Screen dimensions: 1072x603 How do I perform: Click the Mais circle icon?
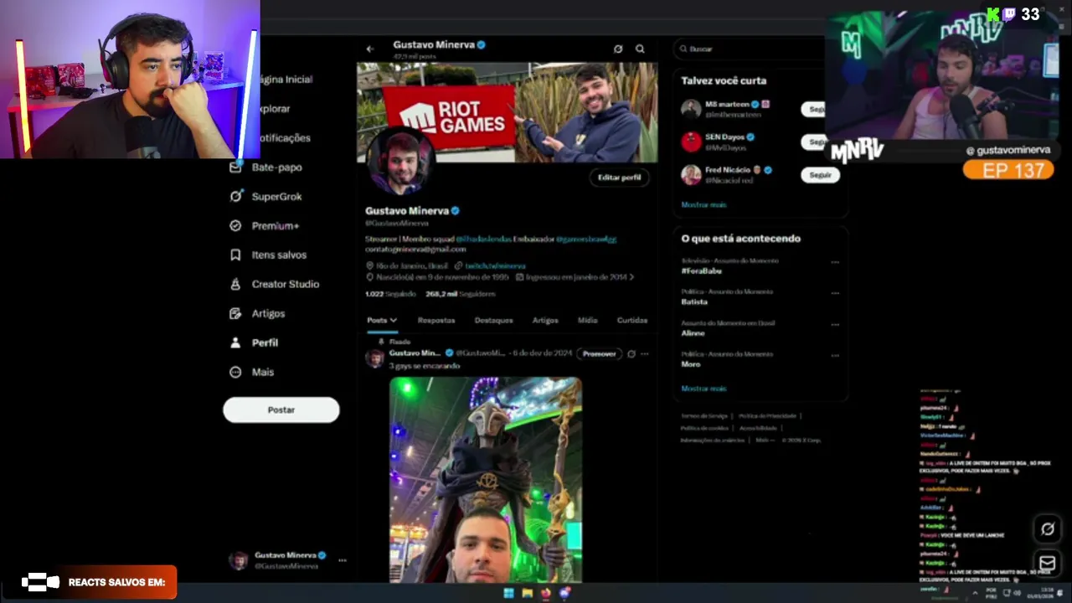point(235,373)
